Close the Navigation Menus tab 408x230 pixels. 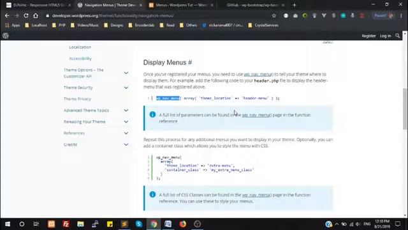(x=141, y=5)
